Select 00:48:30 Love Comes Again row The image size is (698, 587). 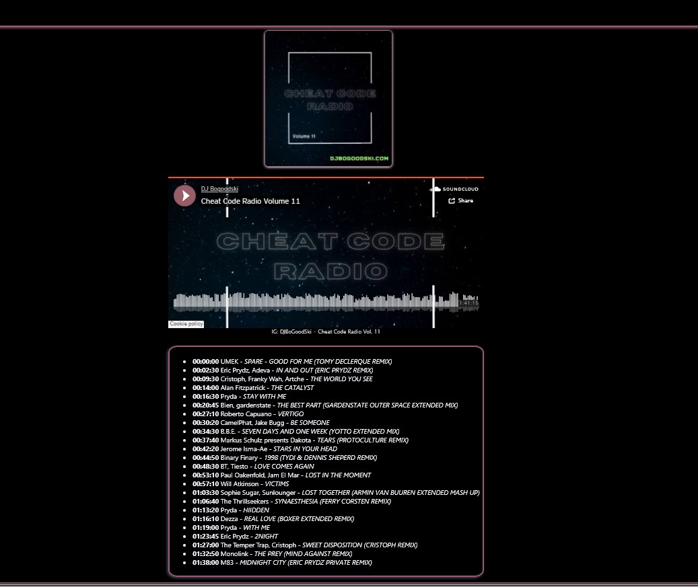[253, 467]
